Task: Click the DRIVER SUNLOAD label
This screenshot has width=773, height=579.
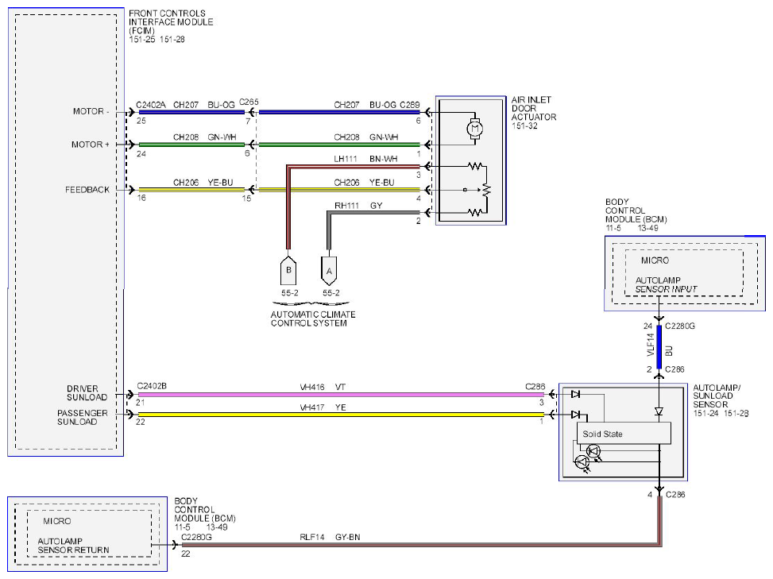Action: 87,392
